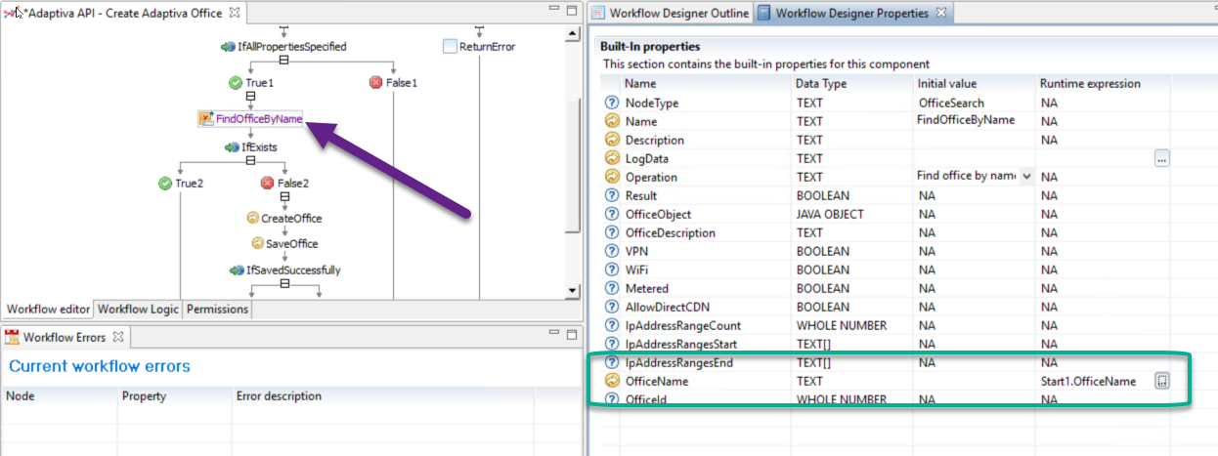Select the FindOfficeByName node icon
The width and height of the screenshot is (1218, 456).
205,118
